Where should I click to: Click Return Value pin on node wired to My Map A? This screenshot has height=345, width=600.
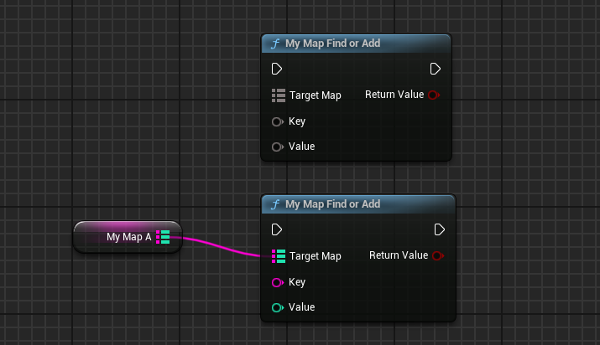[x=437, y=255]
